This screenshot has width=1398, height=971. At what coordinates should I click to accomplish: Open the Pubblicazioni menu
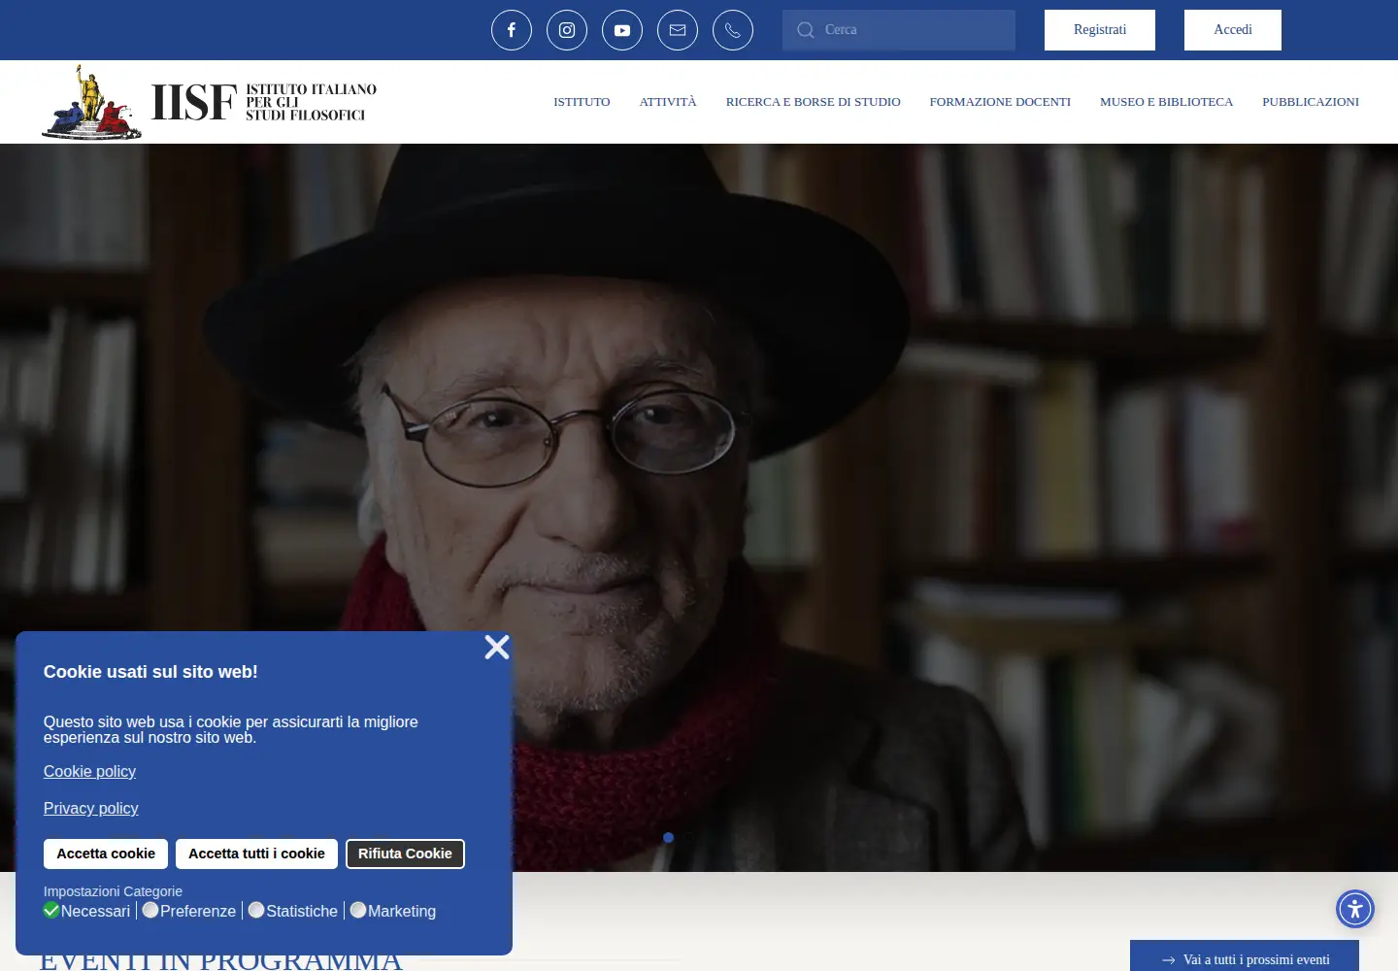click(1311, 102)
